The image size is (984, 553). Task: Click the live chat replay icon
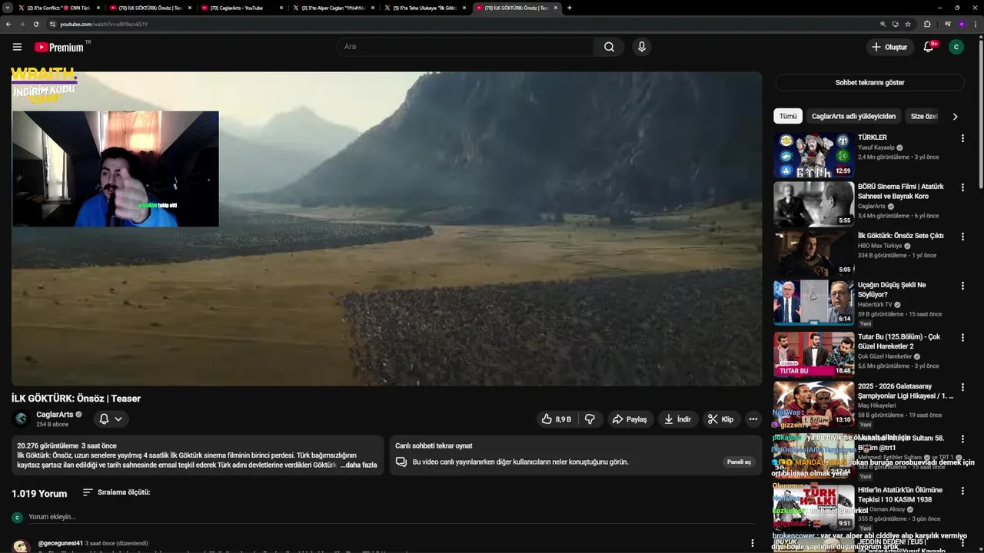[x=401, y=462]
